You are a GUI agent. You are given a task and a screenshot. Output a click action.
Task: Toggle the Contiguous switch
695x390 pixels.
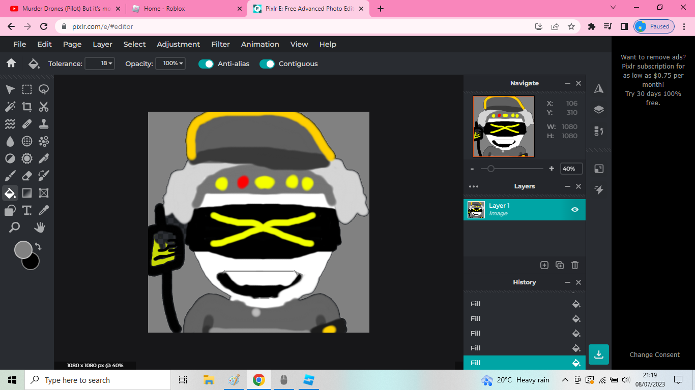[x=267, y=63]
